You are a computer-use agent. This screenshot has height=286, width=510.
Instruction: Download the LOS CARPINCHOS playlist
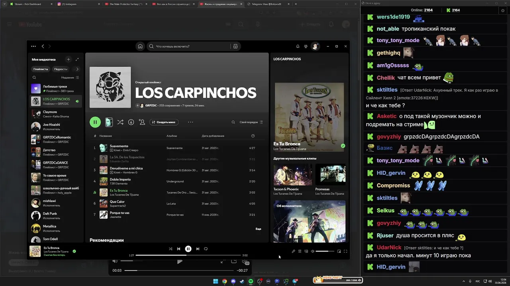pyautogui.click(x=131, y=122)
